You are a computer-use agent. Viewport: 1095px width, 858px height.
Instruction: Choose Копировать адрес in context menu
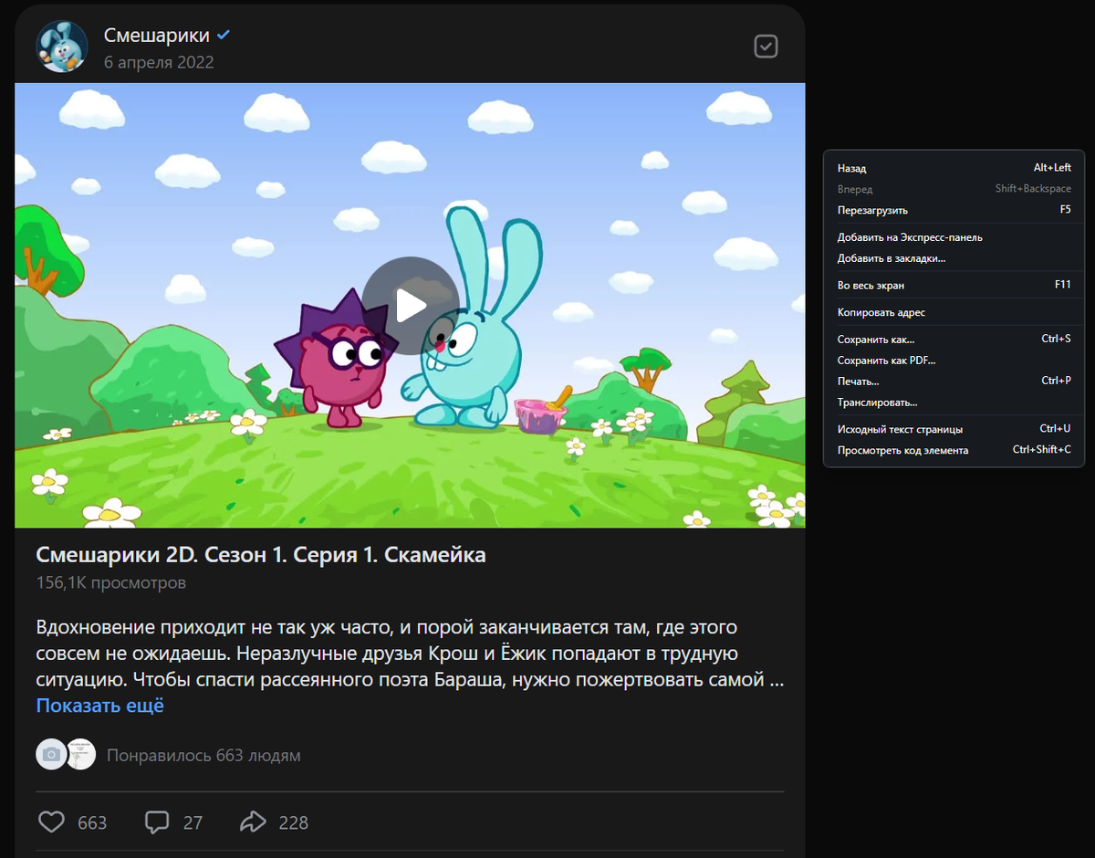[954, 312]
